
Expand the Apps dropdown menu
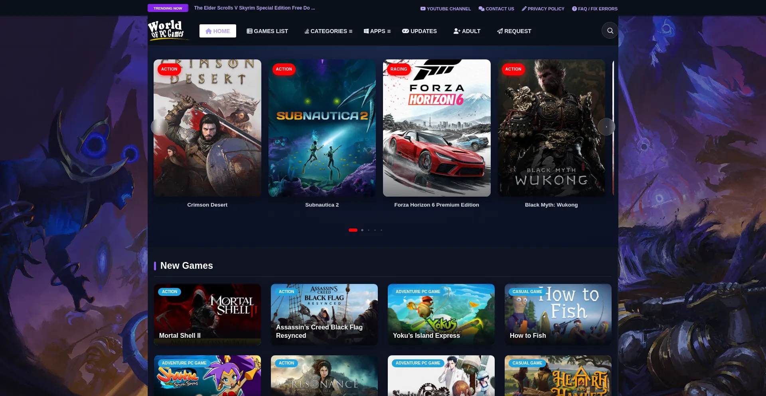[x=377, y=31]
